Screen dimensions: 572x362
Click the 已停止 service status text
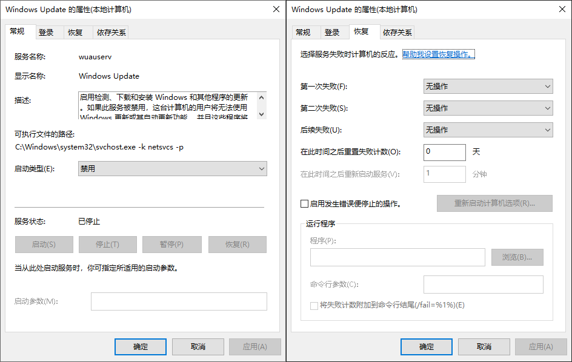(x=90, y=222)
